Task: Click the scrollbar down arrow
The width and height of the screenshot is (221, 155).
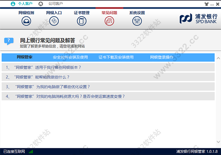Action: [218, 142]
